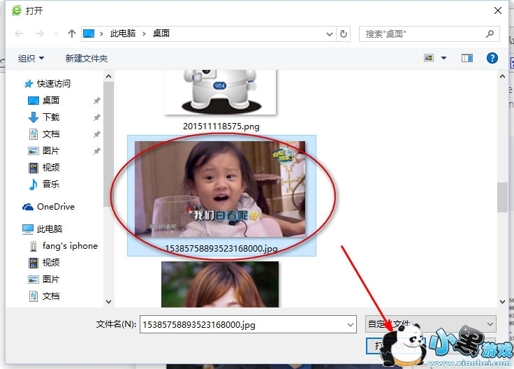
Task: Click the Back navigation arrow
Action: tap(18, 34)
